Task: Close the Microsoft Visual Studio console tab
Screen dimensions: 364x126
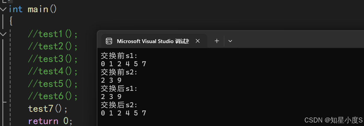Action: [x=198, y=41]
